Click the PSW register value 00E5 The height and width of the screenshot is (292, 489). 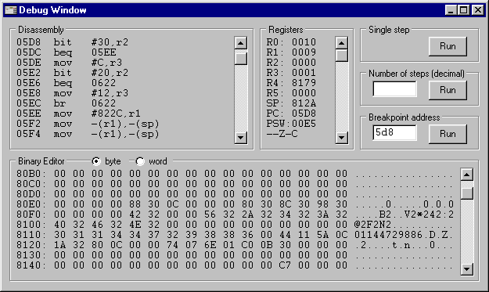pos(304,124)
